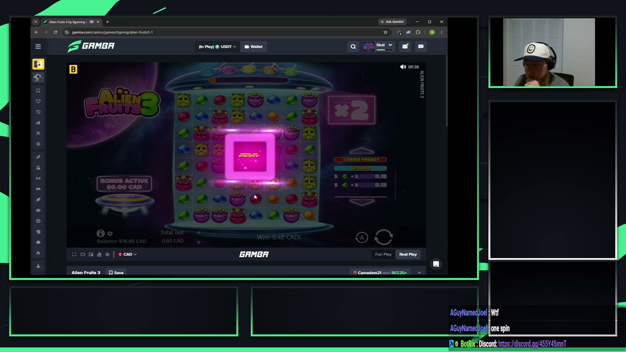Open the Gamba originals logo icon in sidebar

[x=38, y=157]
